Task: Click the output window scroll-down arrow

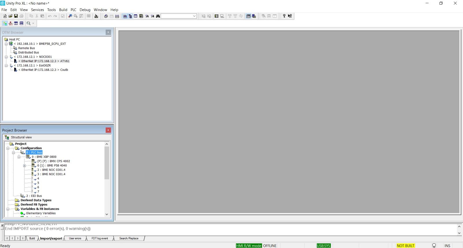Action: point(459,233)
